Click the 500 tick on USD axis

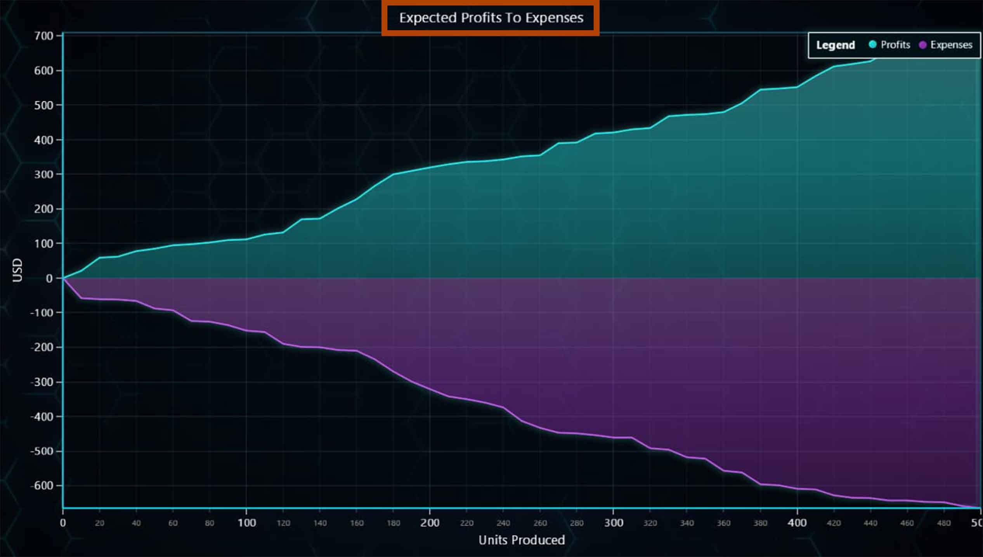43,105
